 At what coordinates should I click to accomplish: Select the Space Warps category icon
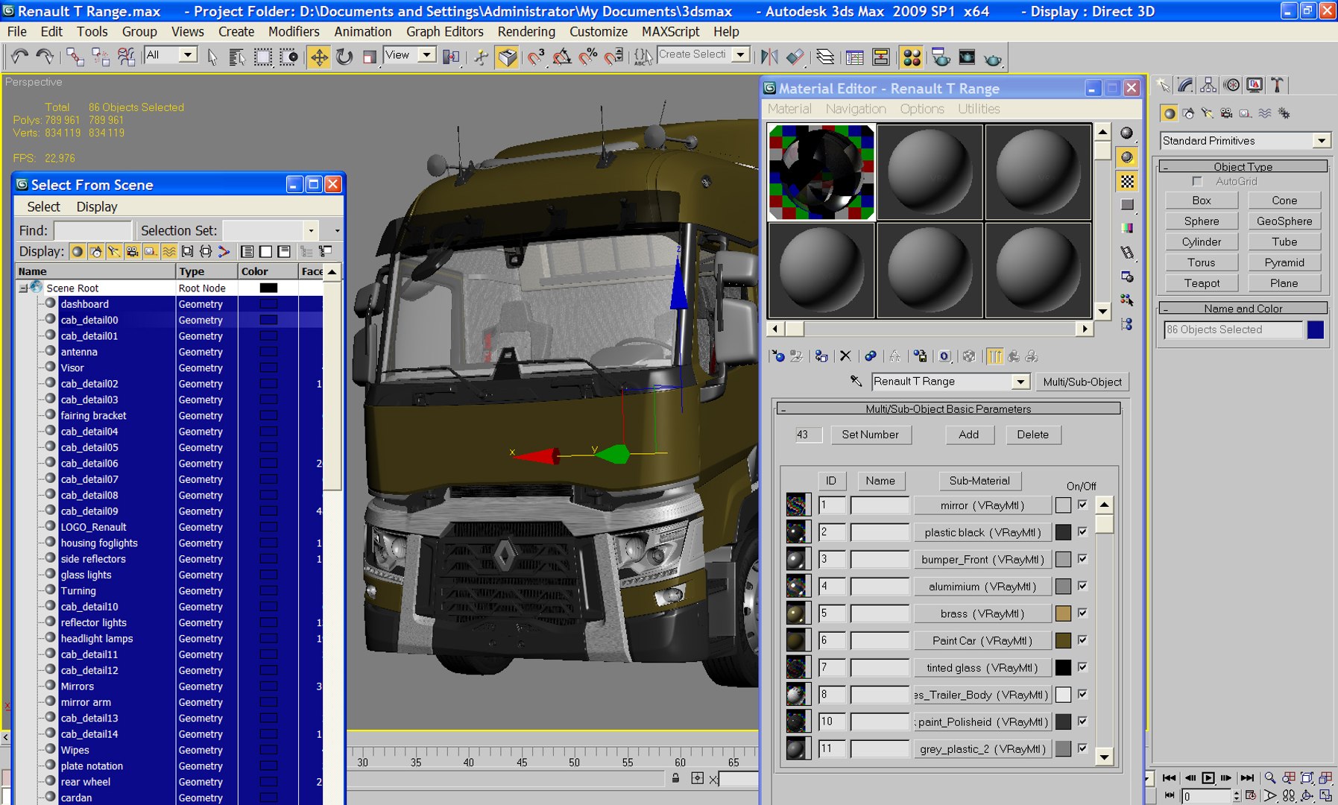(1265, 113)
